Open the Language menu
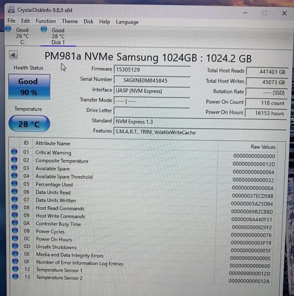Screen dimensions: 294x296 [127, 22]
